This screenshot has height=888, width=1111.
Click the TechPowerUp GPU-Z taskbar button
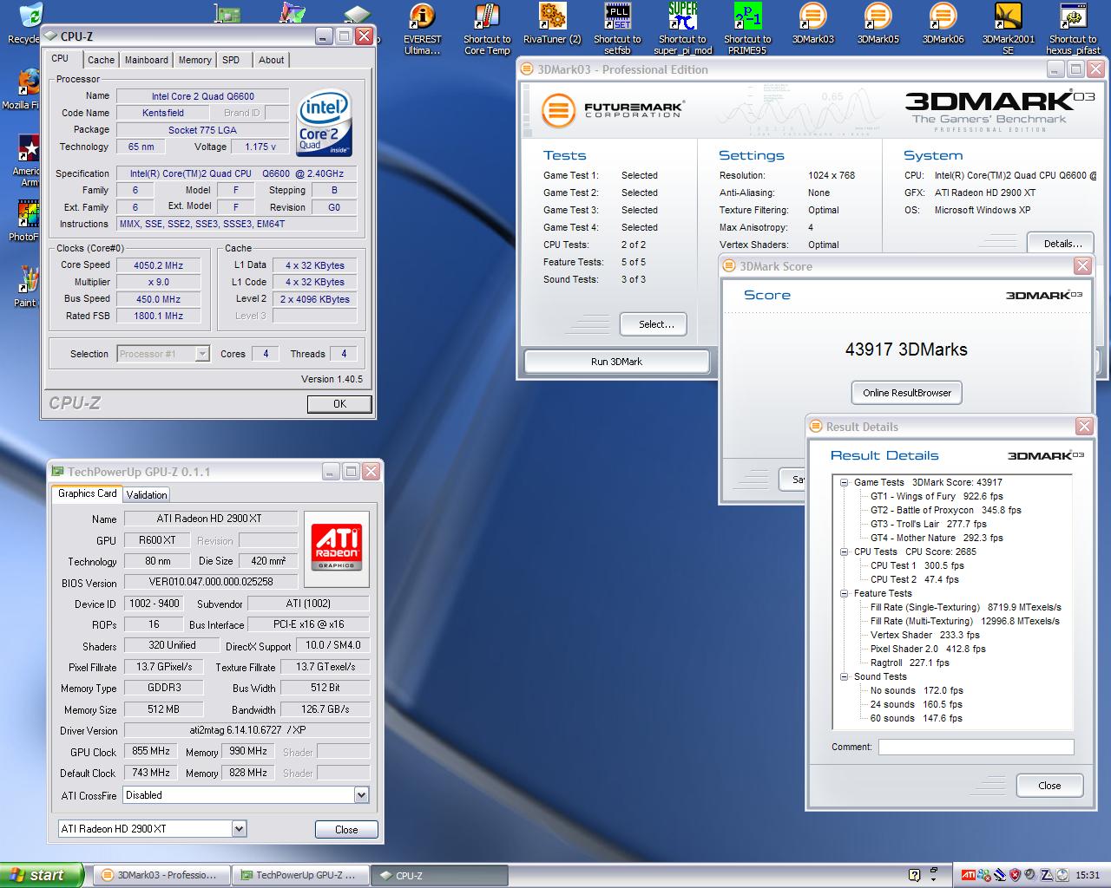point(301,876)
